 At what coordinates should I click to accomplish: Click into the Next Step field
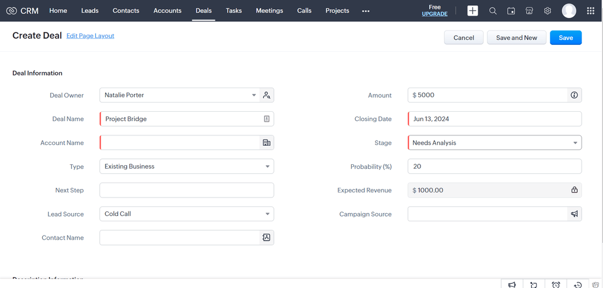pos(187,190)
